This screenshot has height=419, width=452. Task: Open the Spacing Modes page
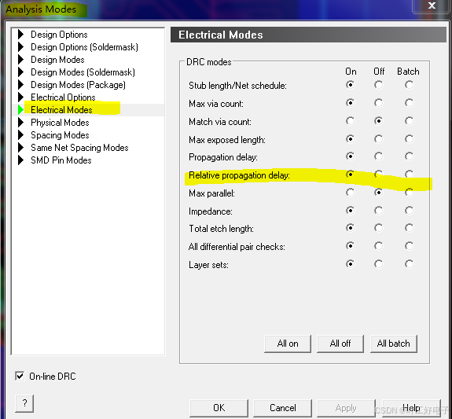pos(60,135)
